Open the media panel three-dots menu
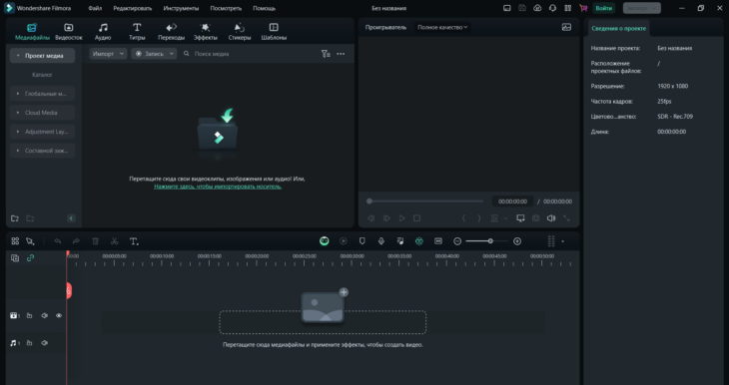 341,54
